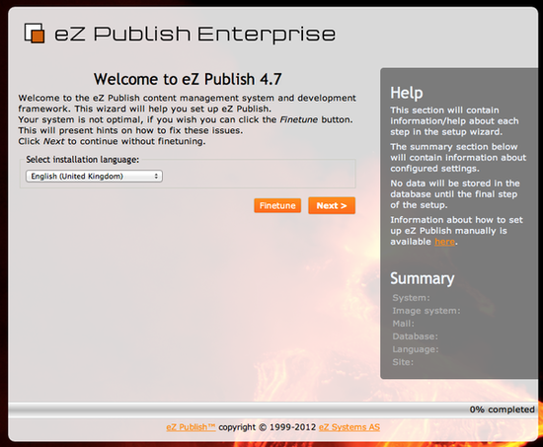The height and width of the screenshot is (447, 543).
Task: Click the 'Select installation language:' label
Action: [x=82, y=160]
